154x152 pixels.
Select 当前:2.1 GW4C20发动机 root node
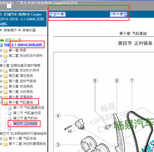point(23,45)
